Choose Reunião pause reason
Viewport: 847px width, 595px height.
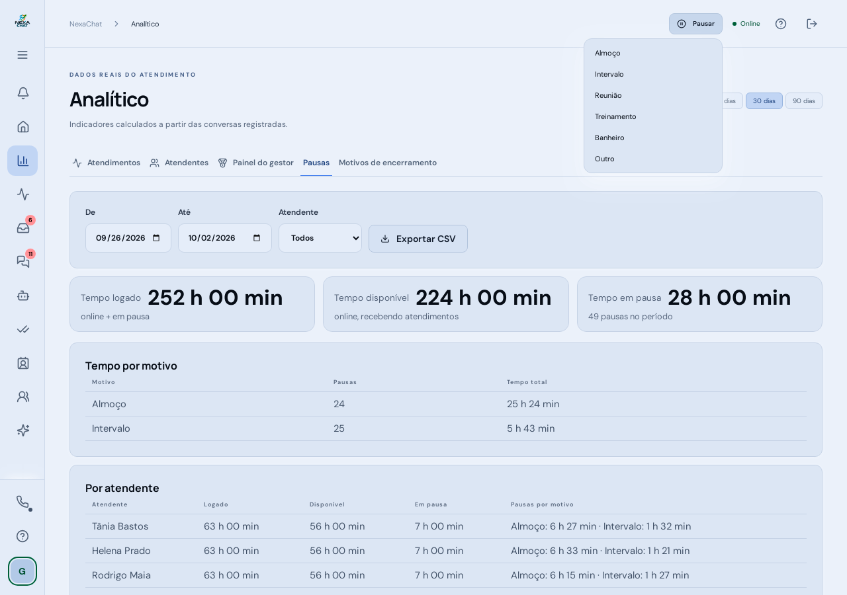[653, 95]
